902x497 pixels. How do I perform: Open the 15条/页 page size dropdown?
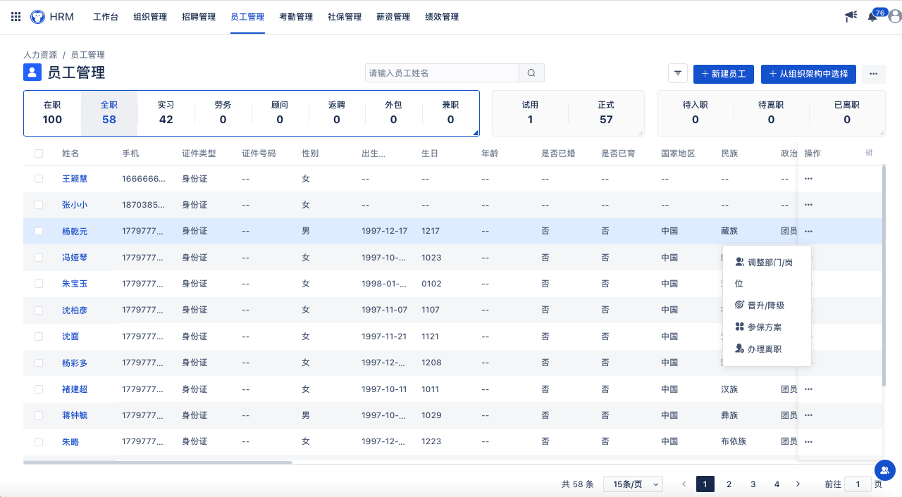click(x=634, y=484)
